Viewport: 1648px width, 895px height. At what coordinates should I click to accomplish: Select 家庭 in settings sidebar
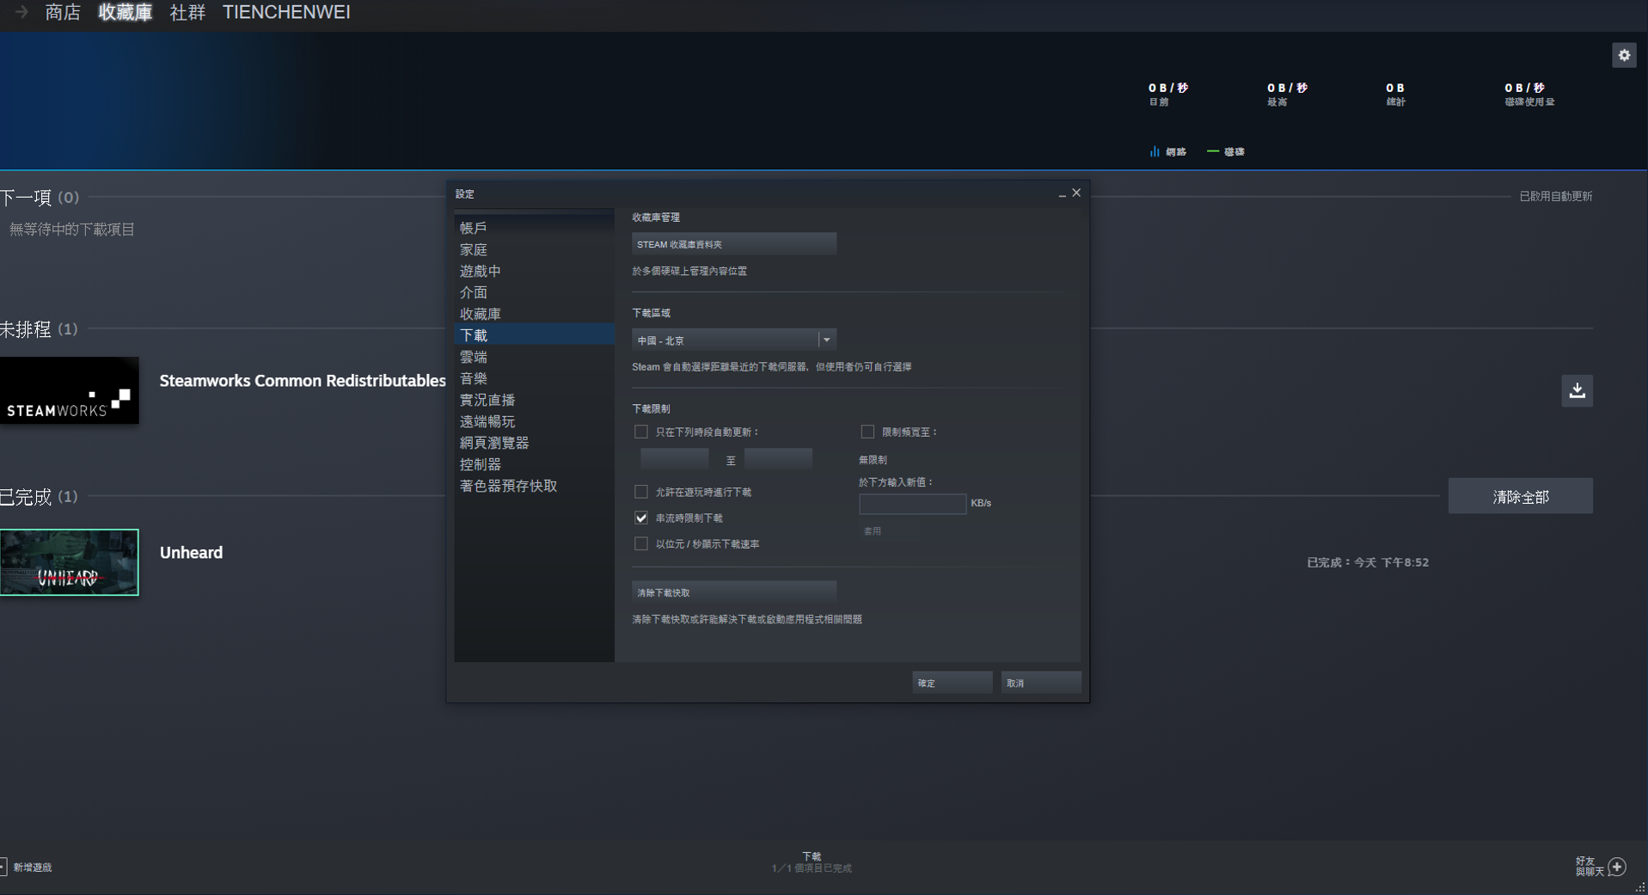point(534,249)
